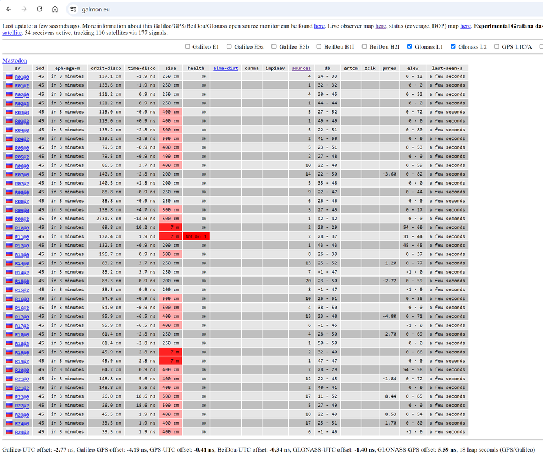Screen dimensions: 543x459
Task: Click the eph-age-m column header
Action: [67, 68]
